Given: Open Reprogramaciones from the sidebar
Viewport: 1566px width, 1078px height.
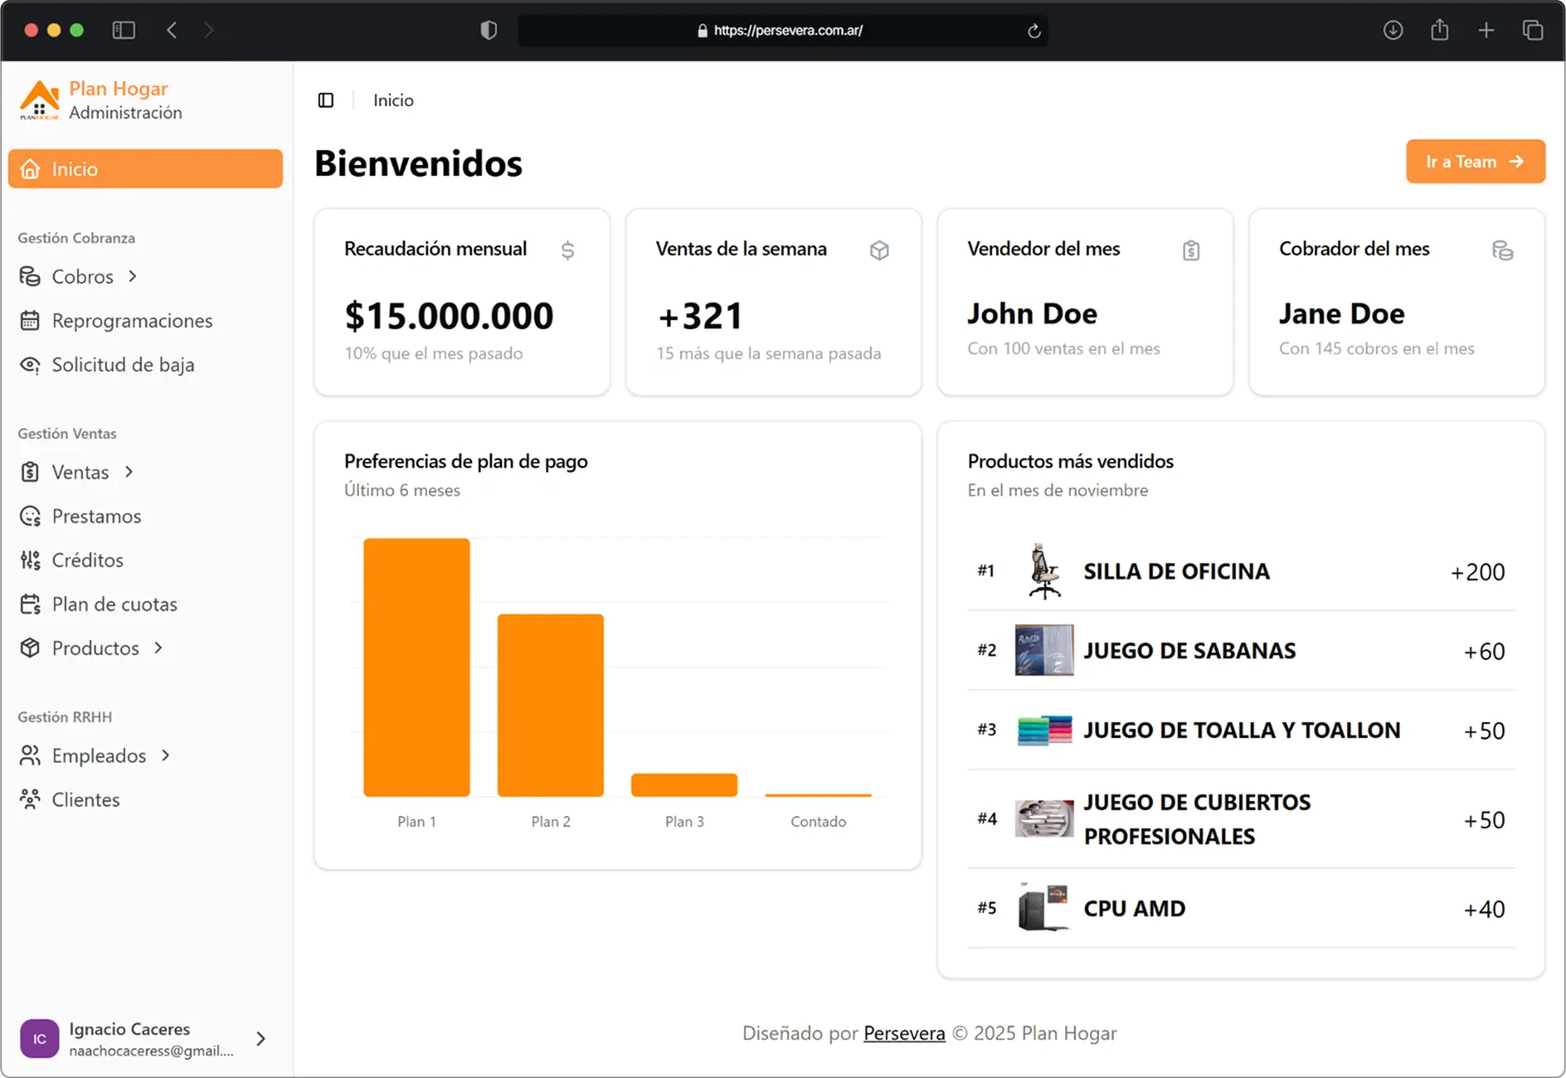Looking at the screenshot, I should coord(132,321).
